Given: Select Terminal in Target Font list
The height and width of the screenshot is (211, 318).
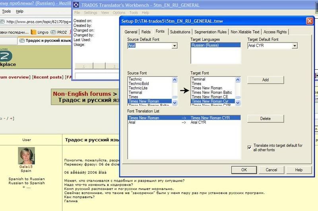Looking at the screenshot, I should click(x=213, y=79).
